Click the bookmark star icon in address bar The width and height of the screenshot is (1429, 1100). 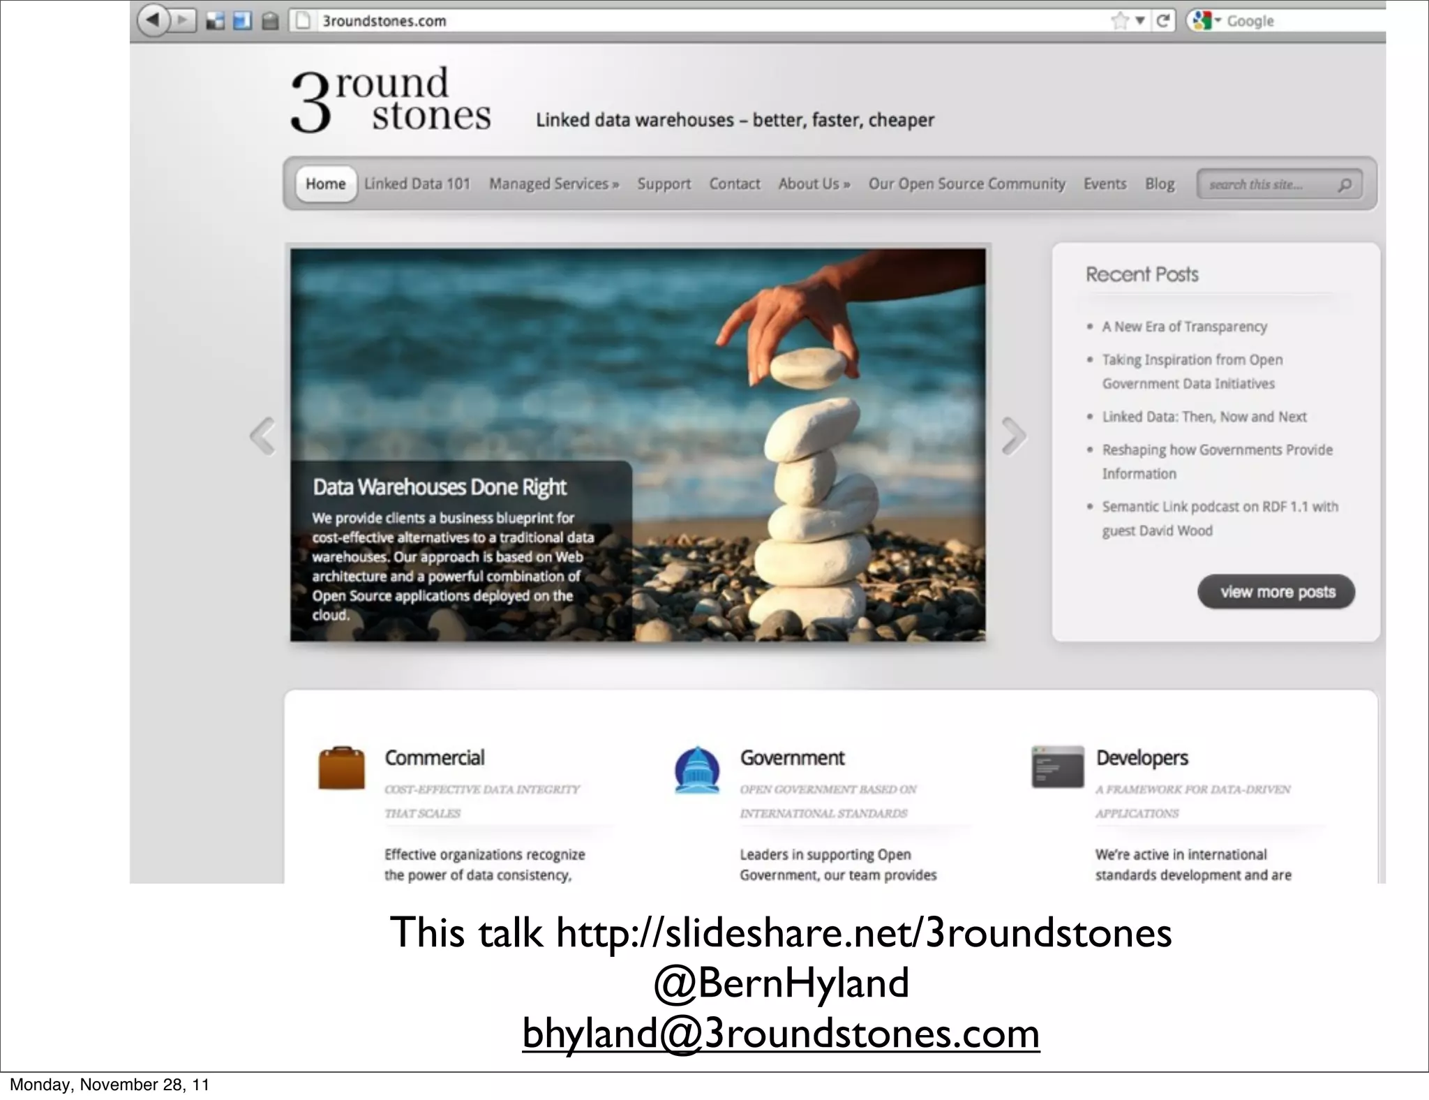(1120, 20)
